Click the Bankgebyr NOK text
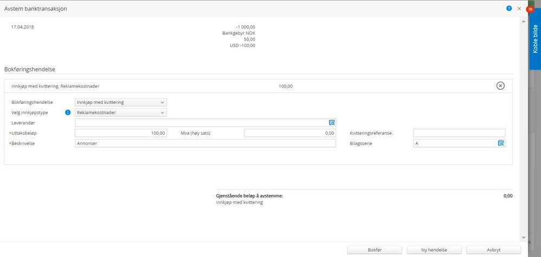 [x=239, y=33]
